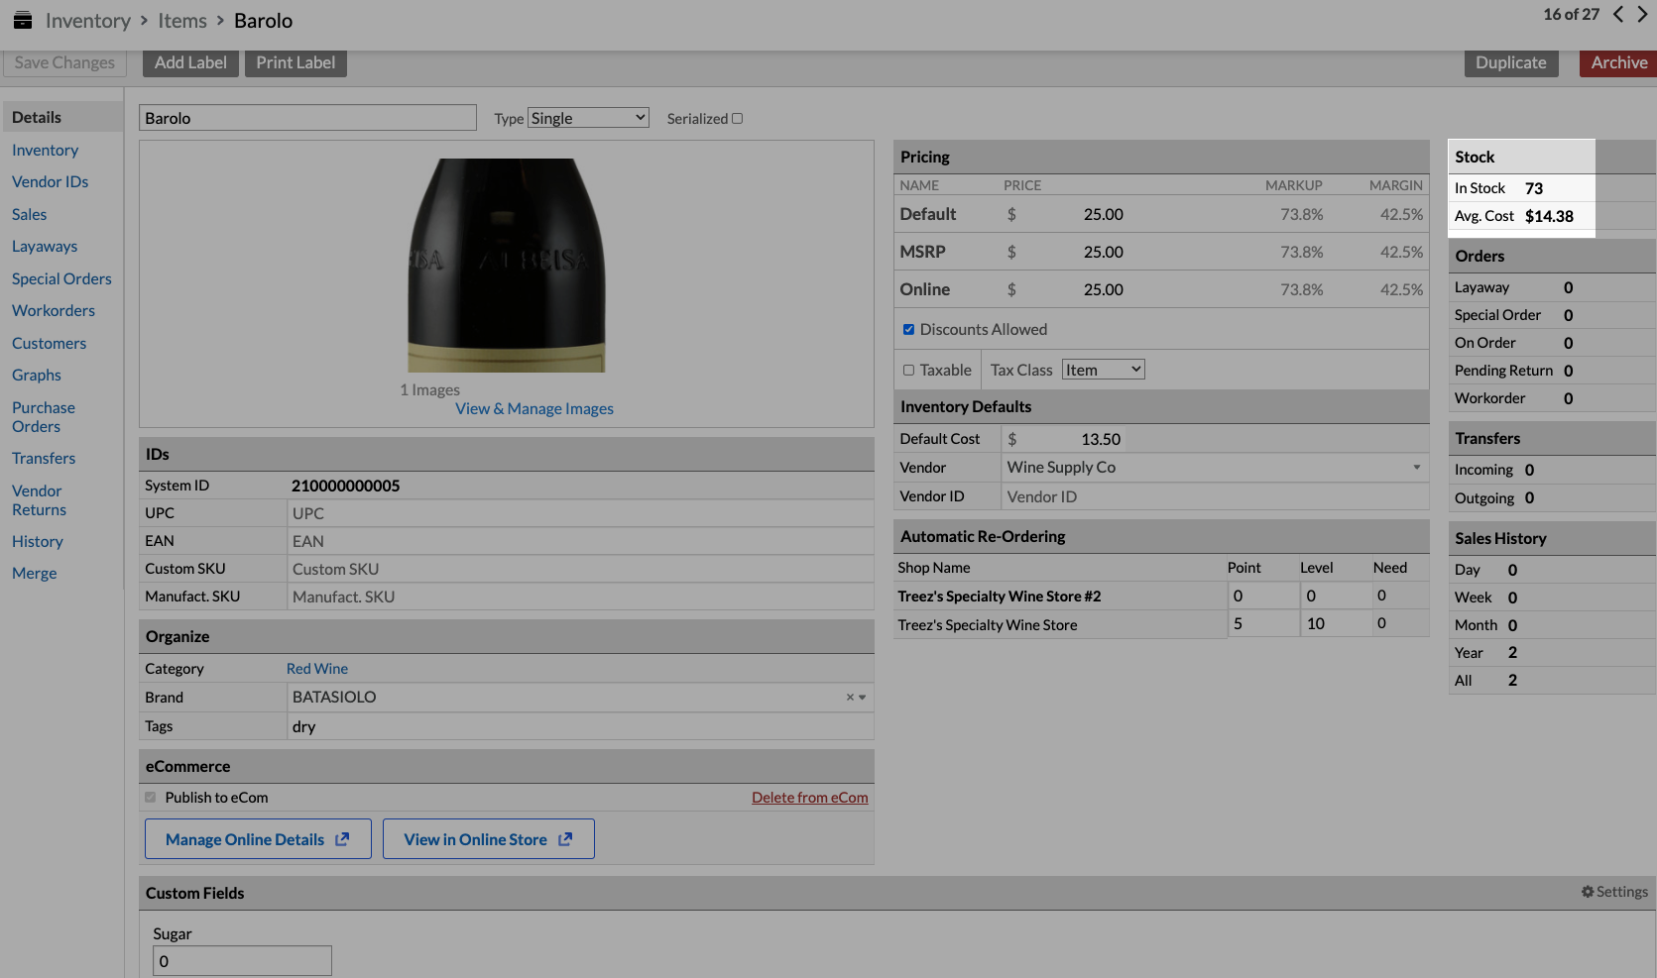Viewport: 1657px width, 978px height.
Task: Click the In Stock value 73
Action: coord(1534,188)
